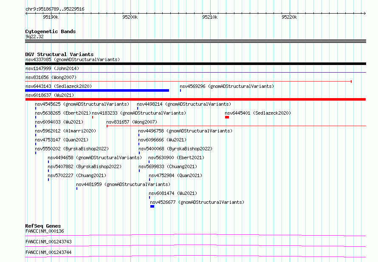Click the 9q22.32 cytogenetic band bar
The width and height of the screenshot is (378, 262).
pos(195,41)
